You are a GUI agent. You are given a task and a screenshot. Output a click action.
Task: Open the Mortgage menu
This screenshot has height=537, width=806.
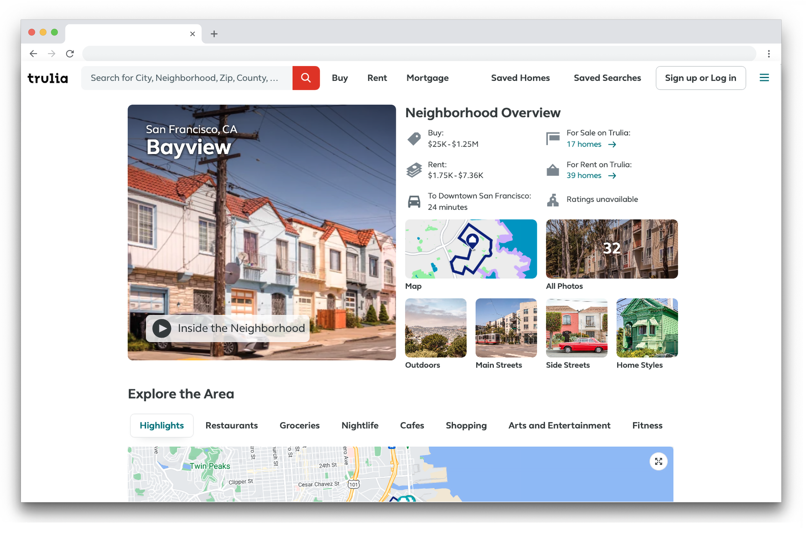pyautogui.click(x=427, y=78)
